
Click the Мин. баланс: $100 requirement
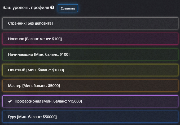tap(52, 54)
